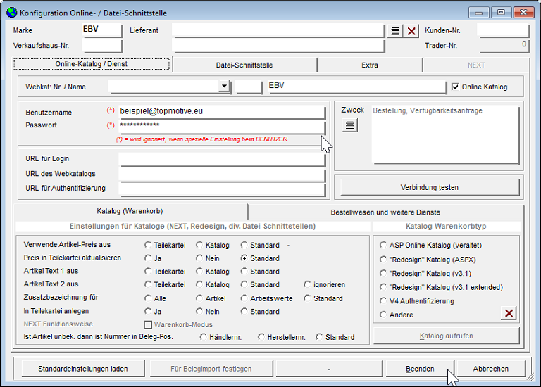Click the Lieferant input field
This screenshot has height=387, width=541.
click(278, 30)
